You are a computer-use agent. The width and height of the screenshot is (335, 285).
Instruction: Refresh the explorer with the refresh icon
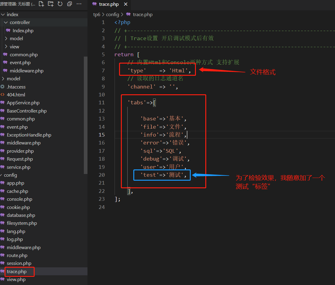(60, 4)
